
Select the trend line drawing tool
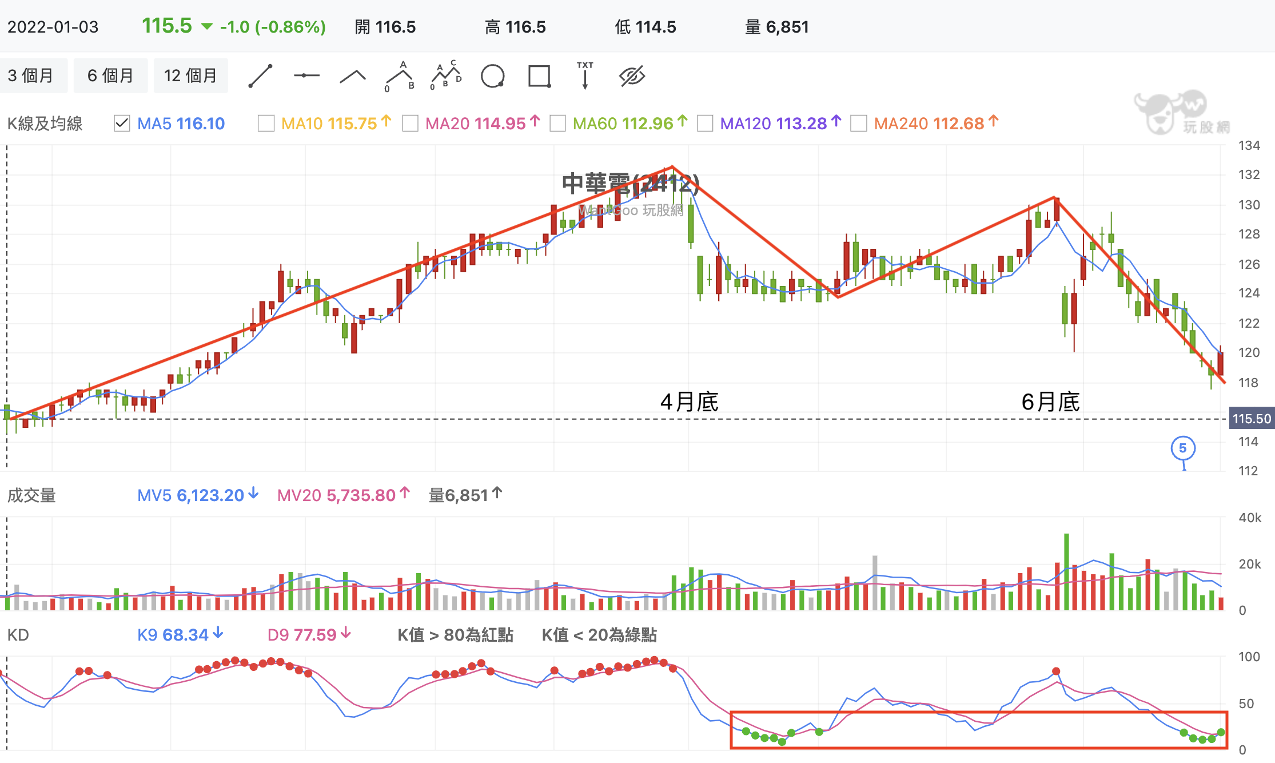point(260,76)
